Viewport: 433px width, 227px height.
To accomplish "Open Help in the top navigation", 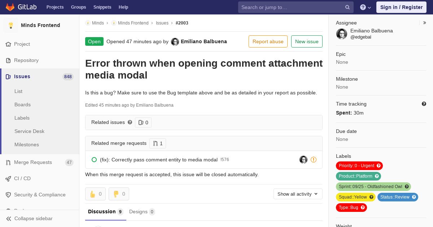I will 123,7.
